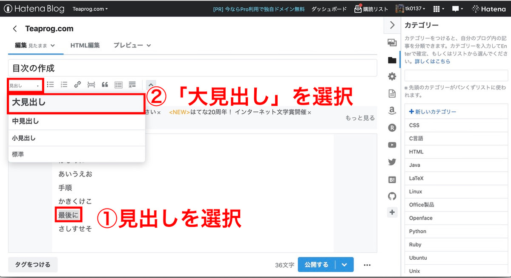Open the 購読リスト page
This screenshot has height=278, width=511.
coord(371,9)
